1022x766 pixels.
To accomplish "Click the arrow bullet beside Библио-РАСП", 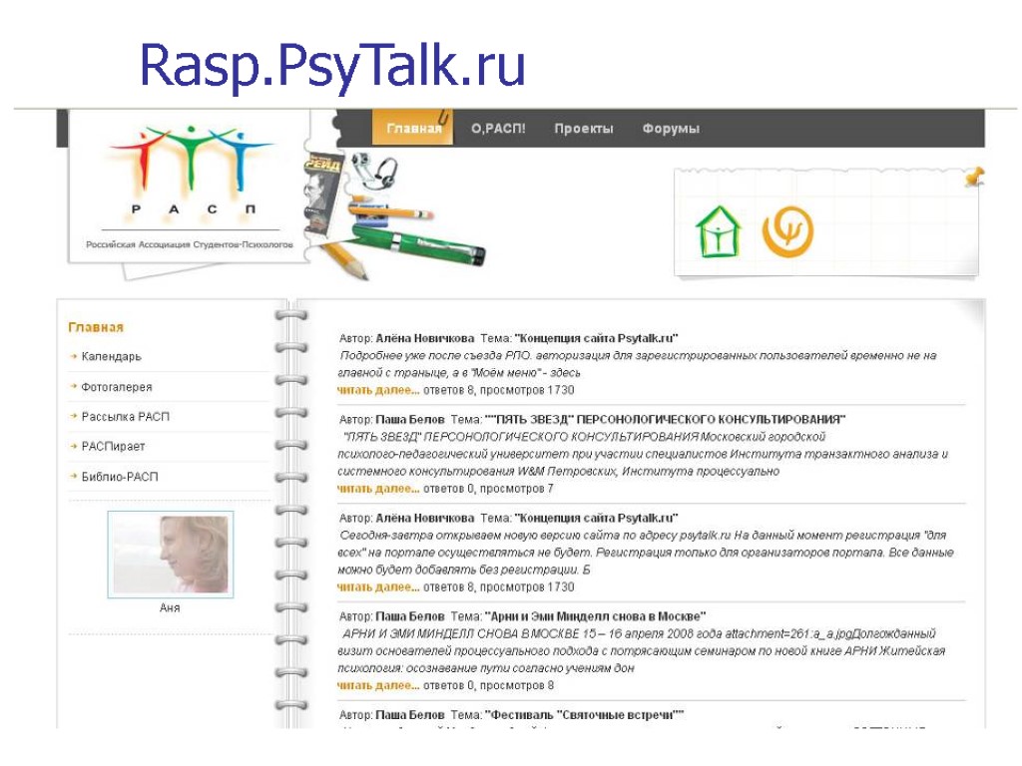I will (x=74, y=476).
